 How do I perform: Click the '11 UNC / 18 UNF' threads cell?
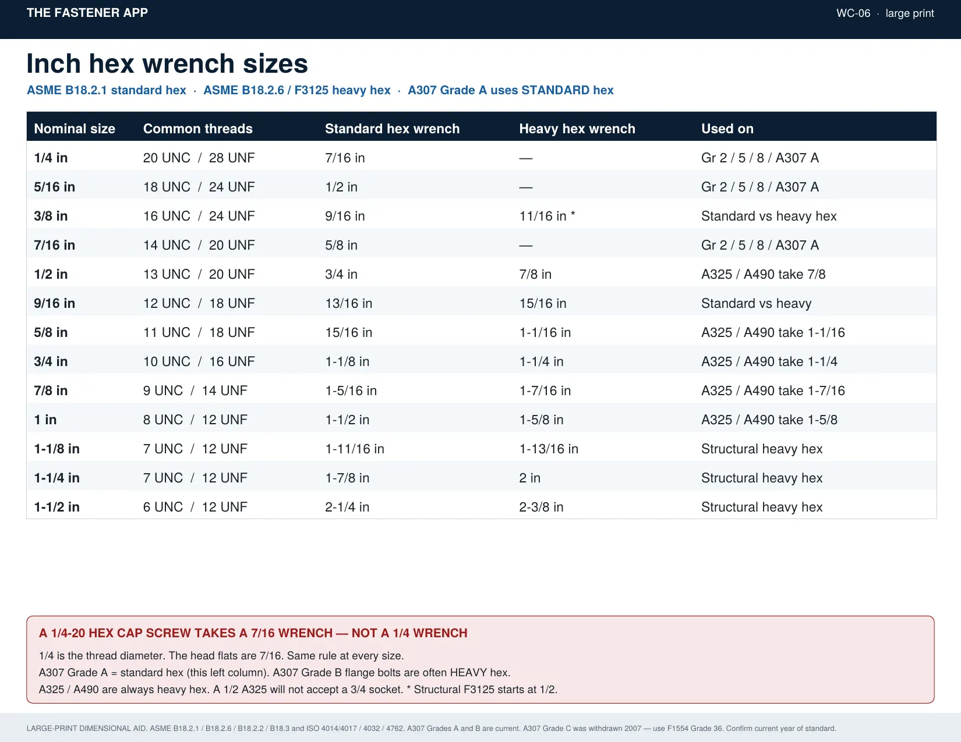(199, 332)
